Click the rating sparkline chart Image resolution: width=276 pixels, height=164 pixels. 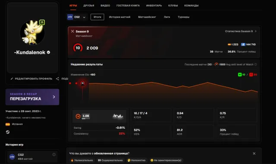point(118,116)
